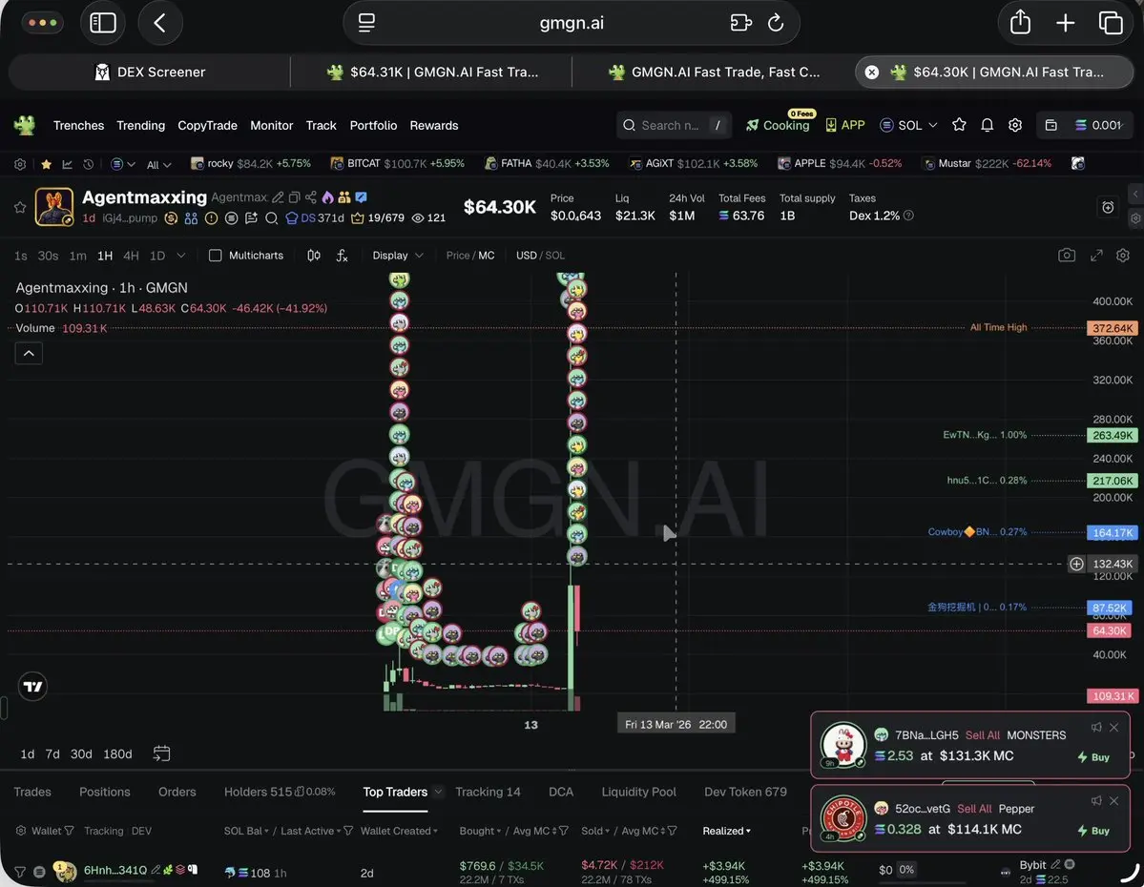This screenshot has height=887, width=1144.
Task: Open the browser share icon
Action: [1020, 22]
